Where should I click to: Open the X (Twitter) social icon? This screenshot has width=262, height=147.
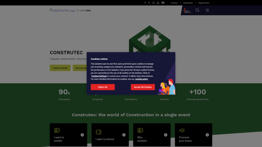click(x=149, y=3)
